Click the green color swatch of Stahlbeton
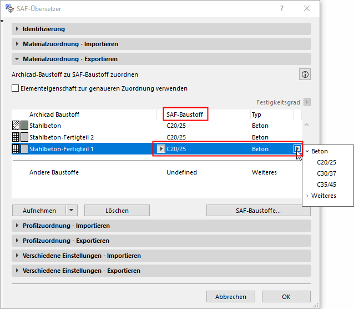Image resolution: width=354 pixels, height=309 pixels. (x=24, y=125)
